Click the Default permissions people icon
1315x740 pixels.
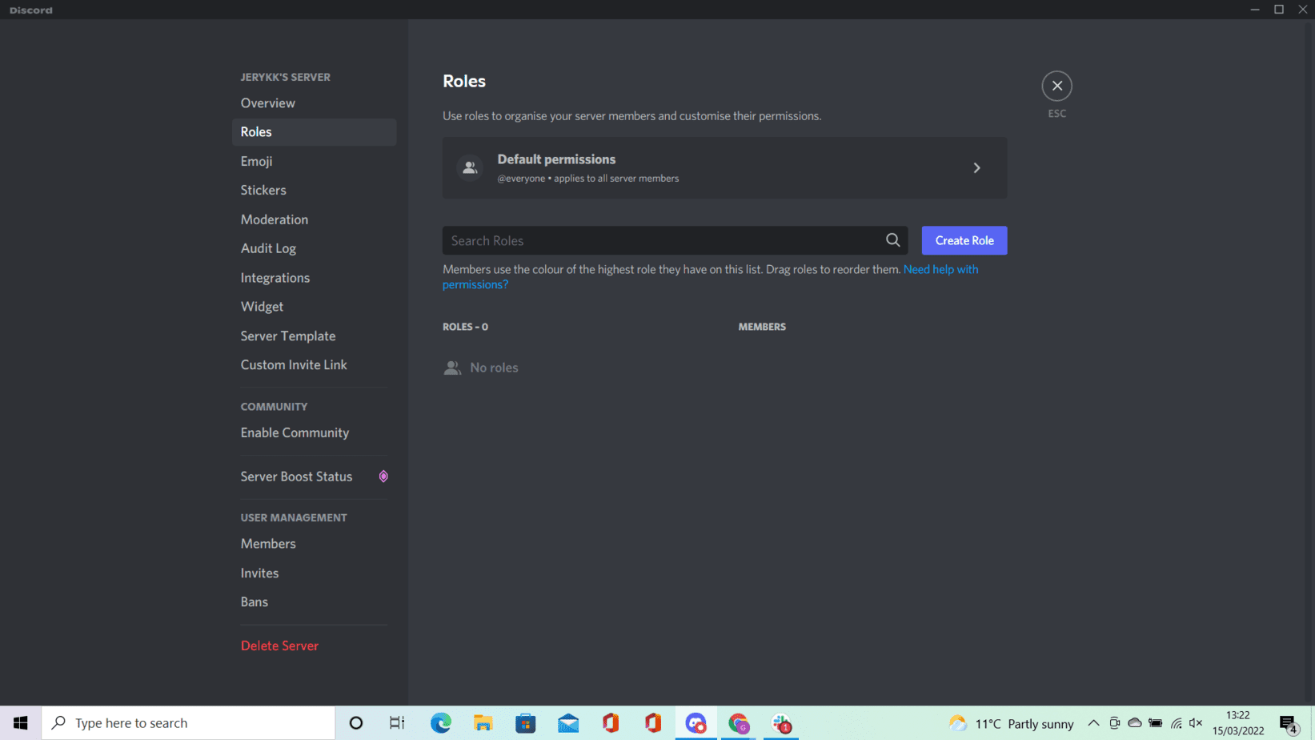[x=470, y=168]
